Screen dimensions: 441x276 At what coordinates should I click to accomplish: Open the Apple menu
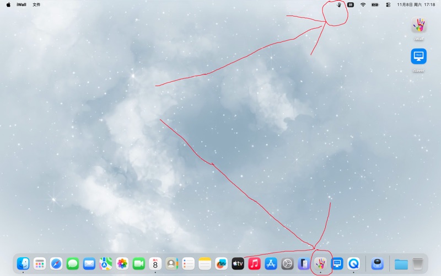8,5
